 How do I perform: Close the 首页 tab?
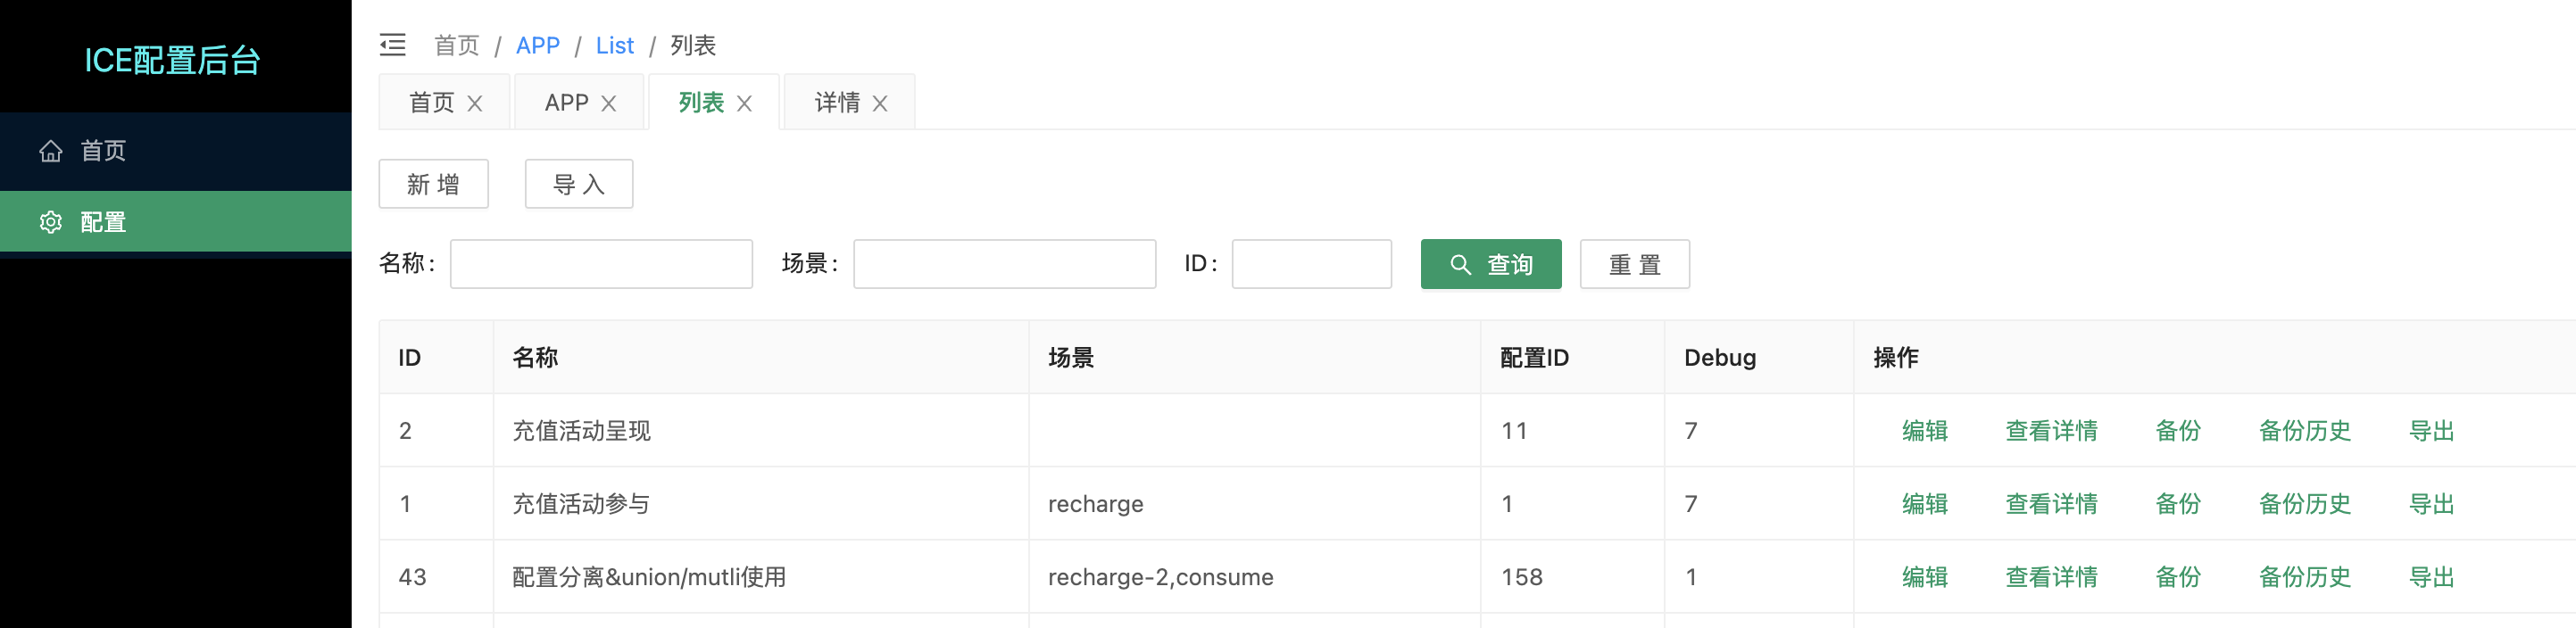tap(475, 103)
